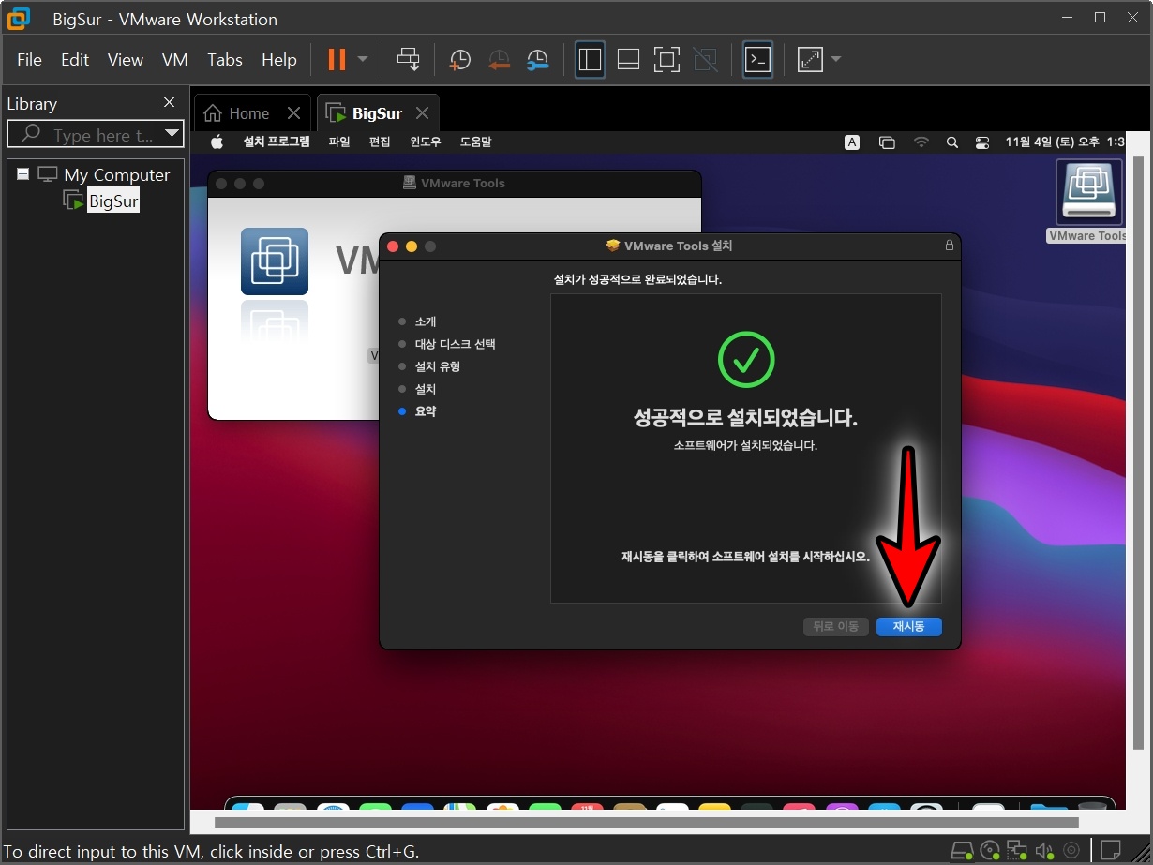Click the sound card status bar icon

click(1044, 851)
